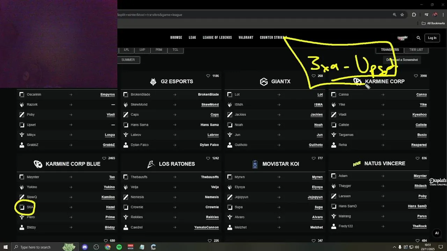Like Karmine Corp with the 3990 heart
The height and width of the screenshot is (251, 447).
coord(416,76)
